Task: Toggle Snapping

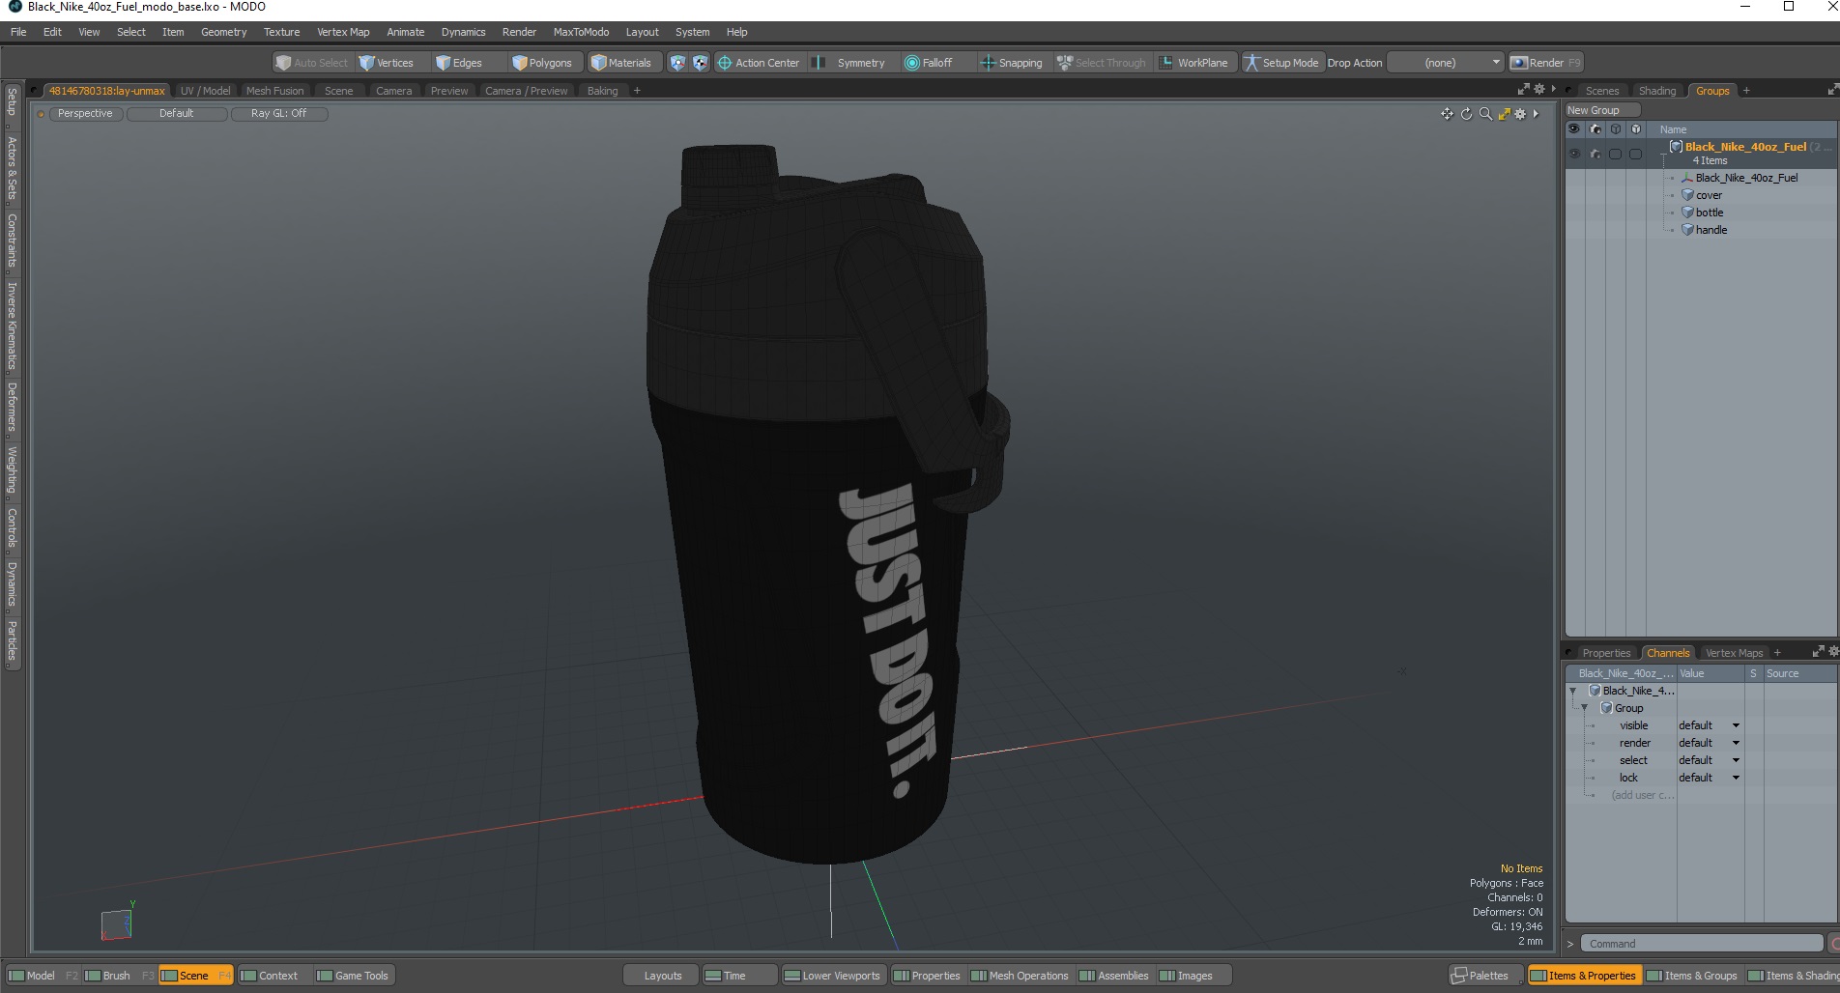Action: (1012, 63)
